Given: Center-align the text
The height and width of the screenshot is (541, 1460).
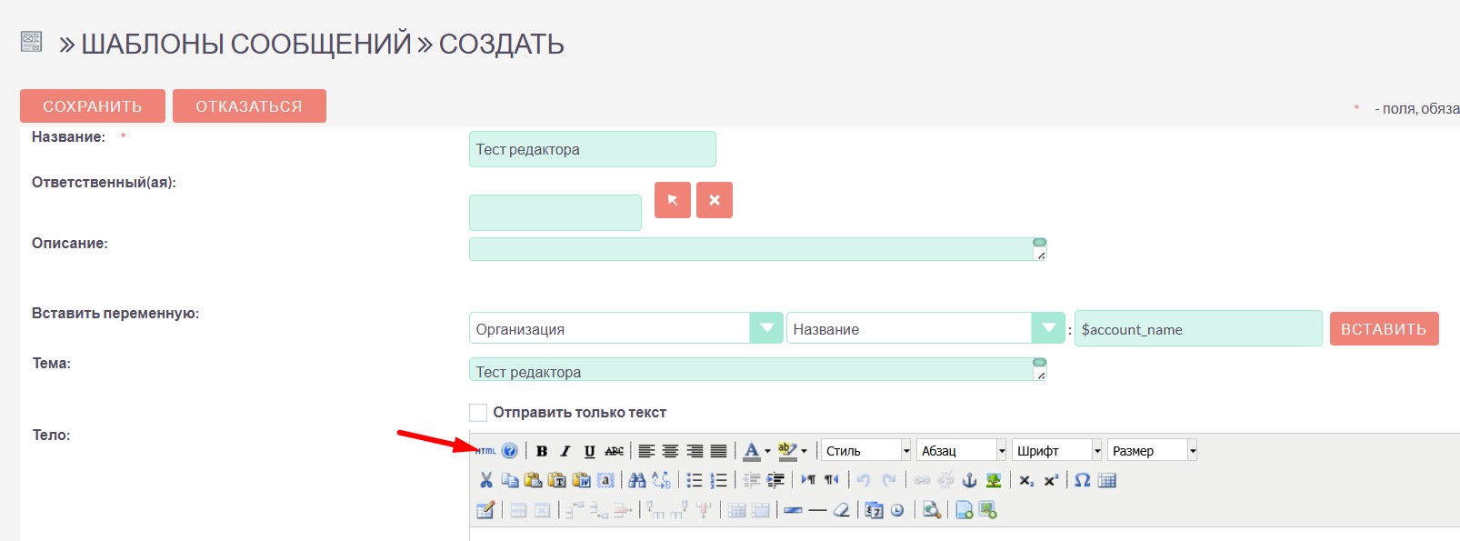Looking at the screenshot, I should click(x=670, y=451).
